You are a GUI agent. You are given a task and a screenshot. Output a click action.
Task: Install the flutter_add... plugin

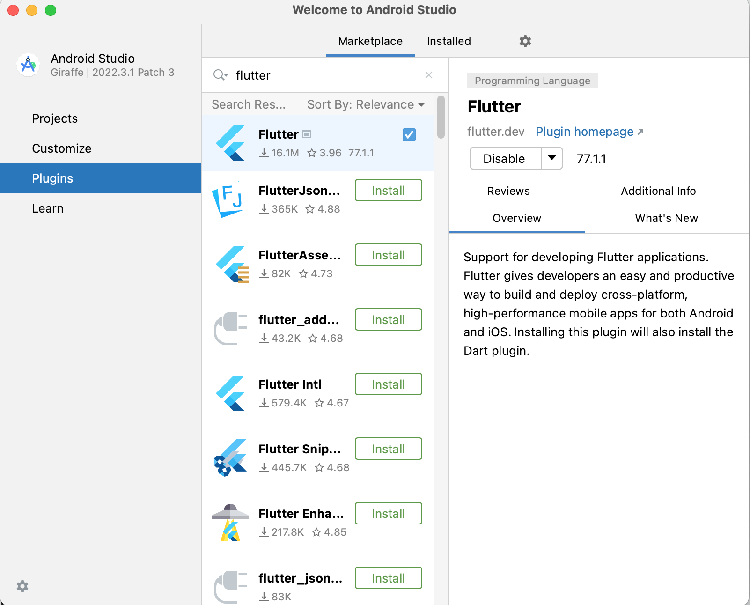click(389, 319)
